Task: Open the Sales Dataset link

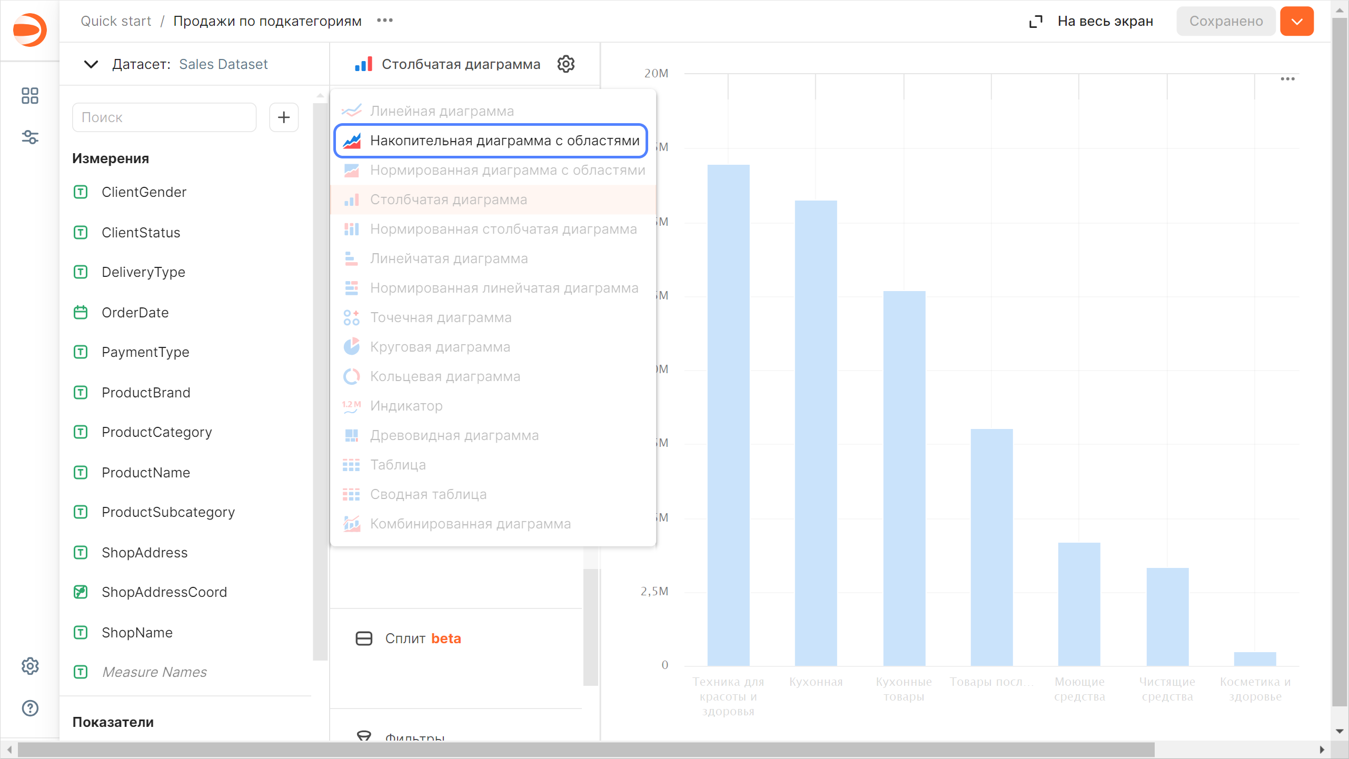Action: pyautogui.click(x=223, y=64)
